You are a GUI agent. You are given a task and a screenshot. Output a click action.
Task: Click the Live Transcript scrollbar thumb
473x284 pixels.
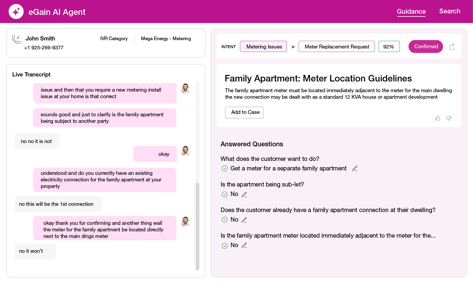click(197, 226)
